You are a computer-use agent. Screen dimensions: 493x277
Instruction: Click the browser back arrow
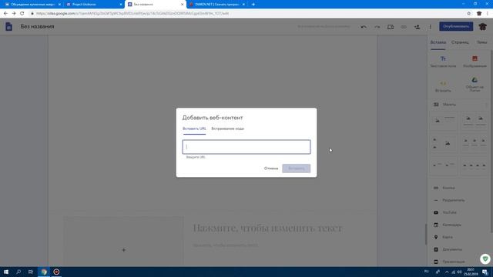point(5,14)
